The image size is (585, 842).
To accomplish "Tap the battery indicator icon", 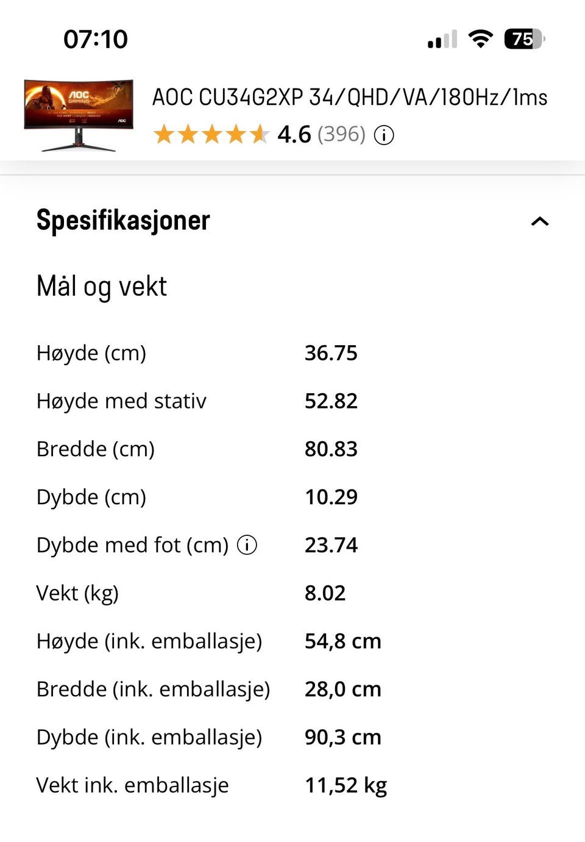I will coord(524,39).
